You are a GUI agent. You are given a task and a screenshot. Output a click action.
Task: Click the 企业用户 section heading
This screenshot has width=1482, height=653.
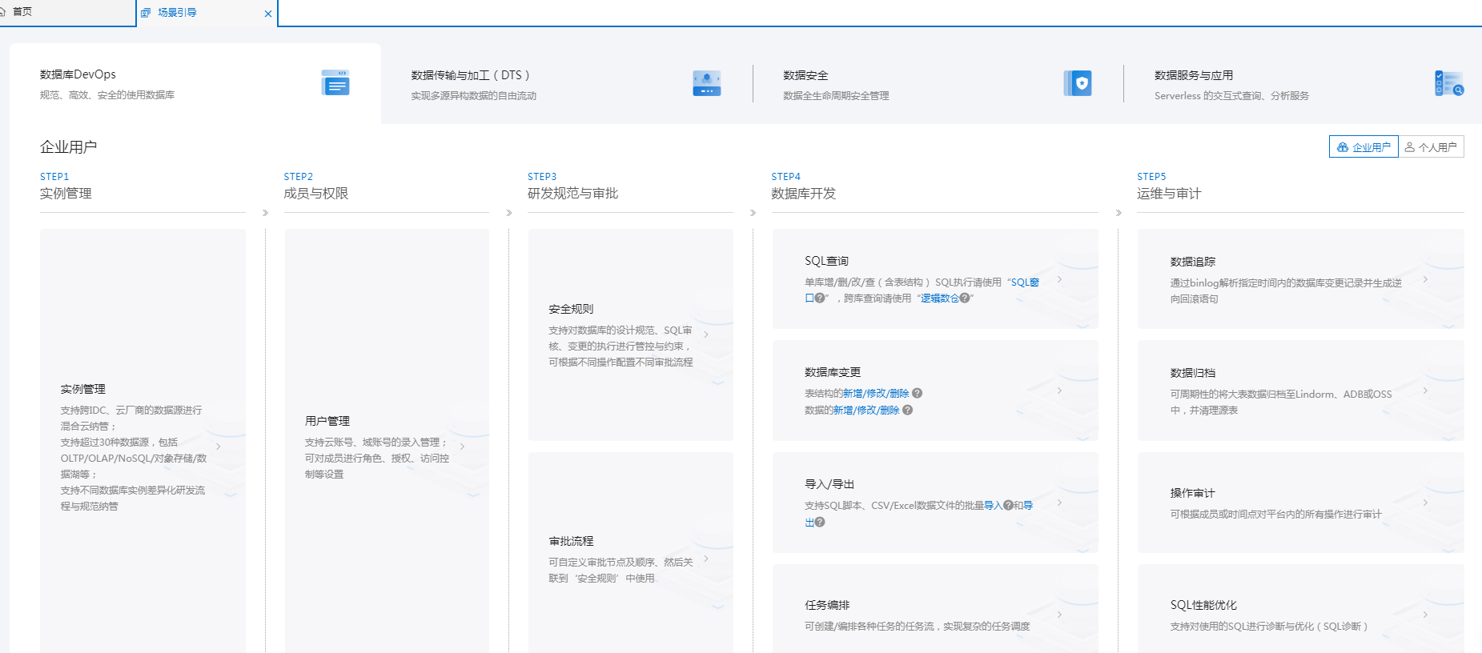pyautogui.click(x=68, y=147)
